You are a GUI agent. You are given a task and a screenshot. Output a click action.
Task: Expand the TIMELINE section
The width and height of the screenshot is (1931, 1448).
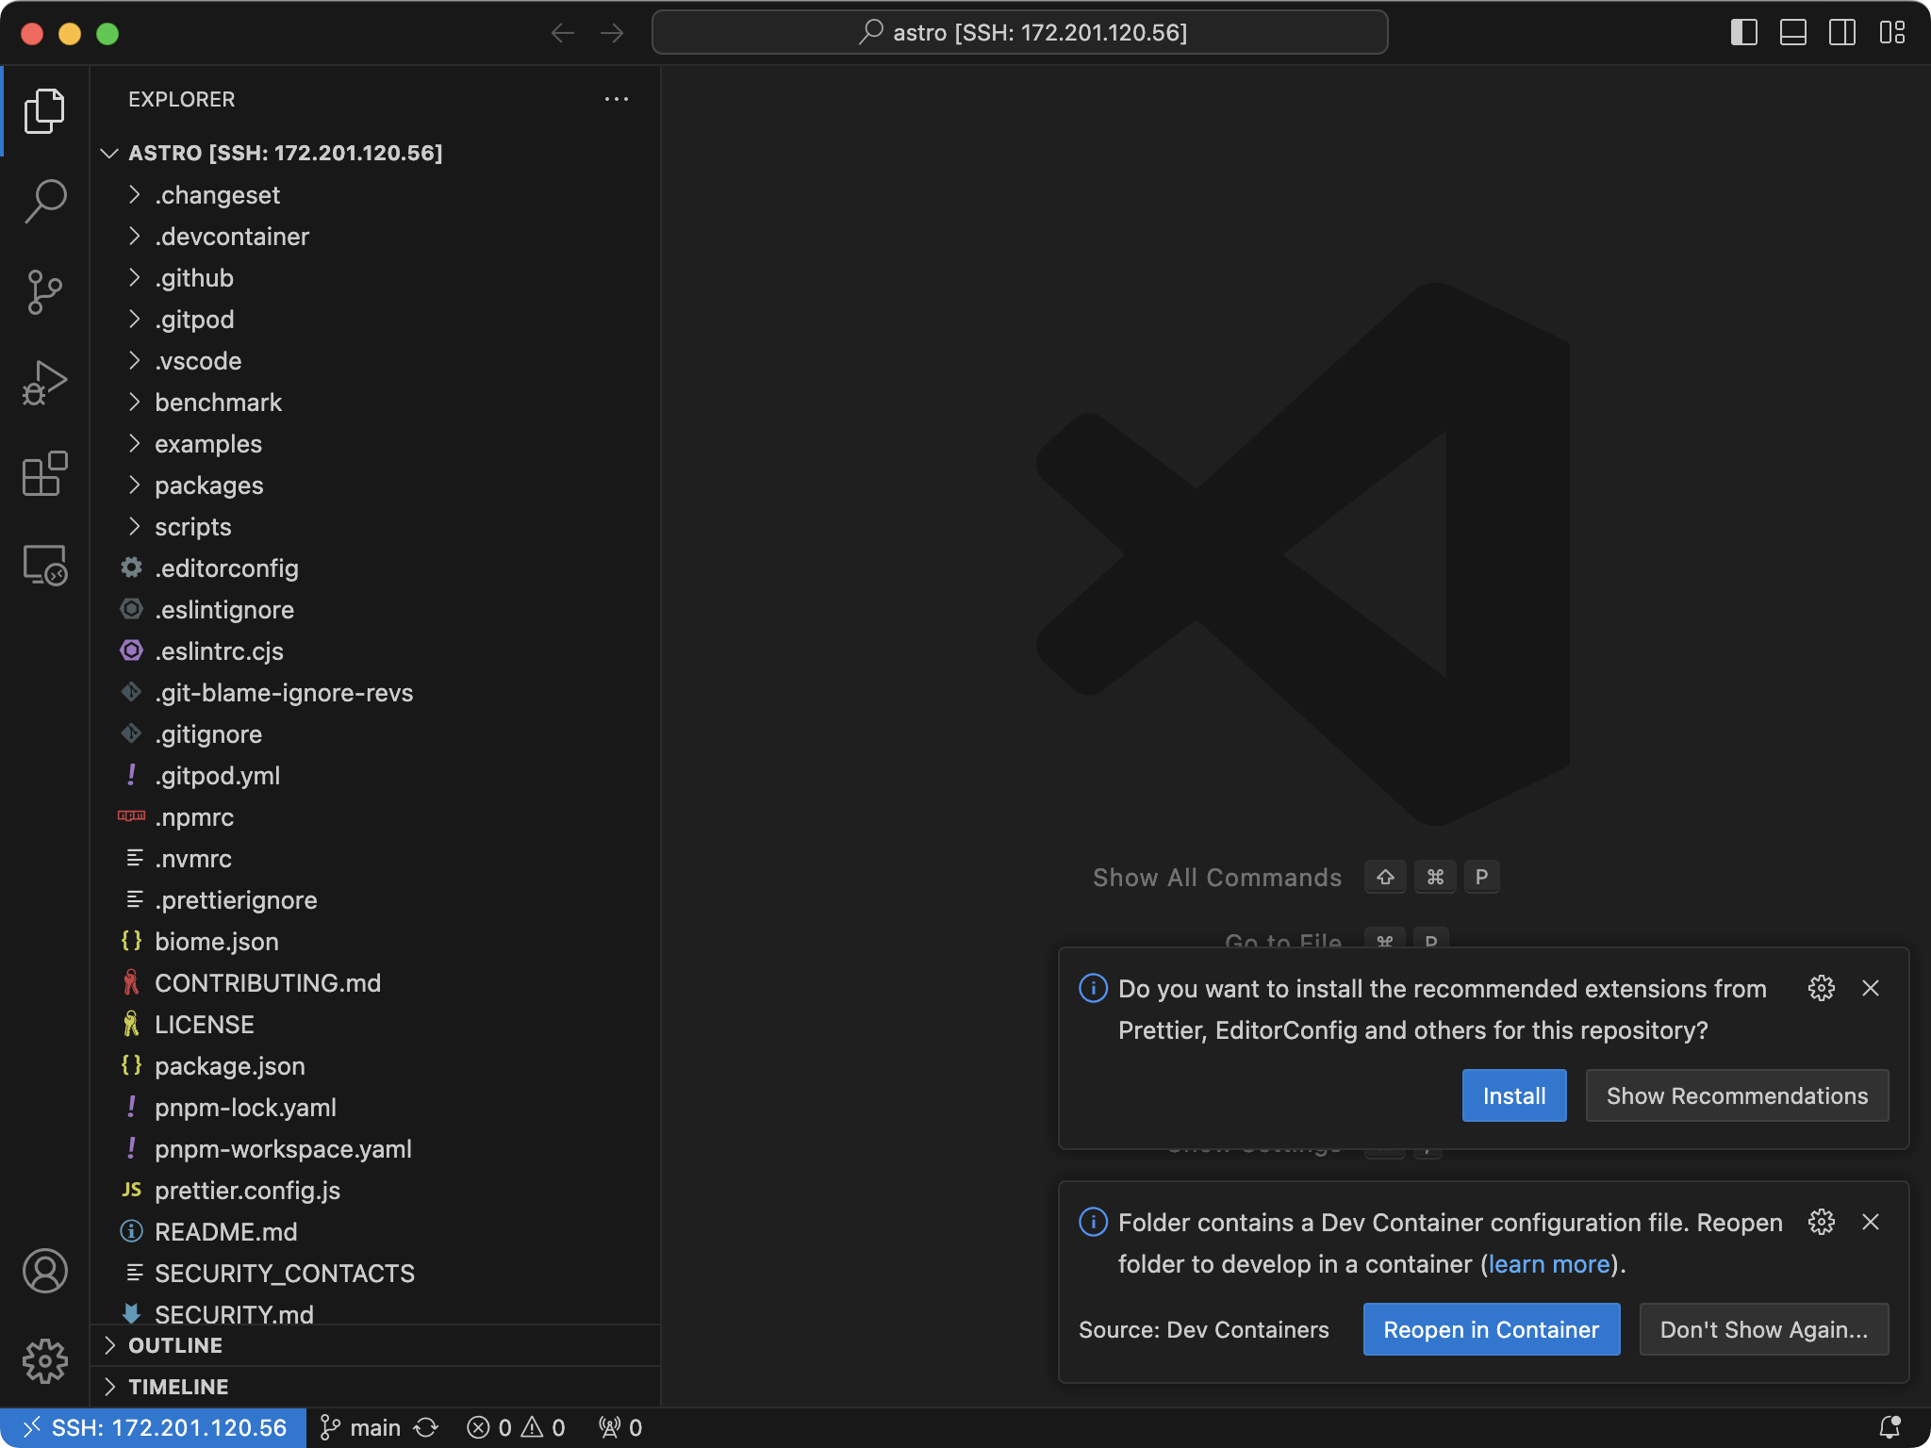(375, 1387)
